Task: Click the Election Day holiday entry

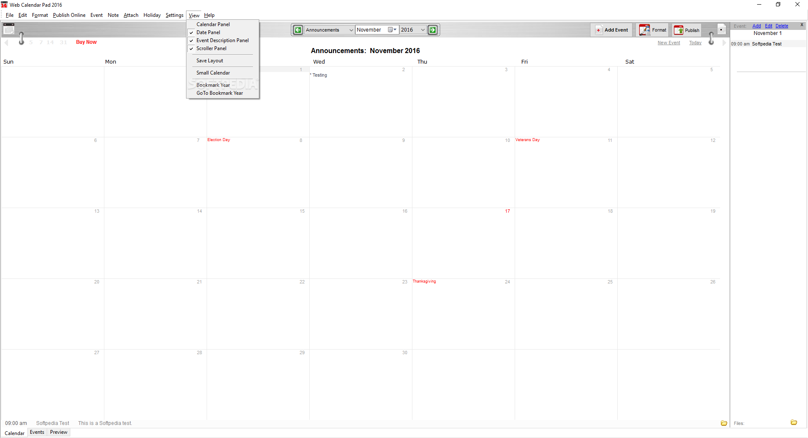Action: [219, 140]
